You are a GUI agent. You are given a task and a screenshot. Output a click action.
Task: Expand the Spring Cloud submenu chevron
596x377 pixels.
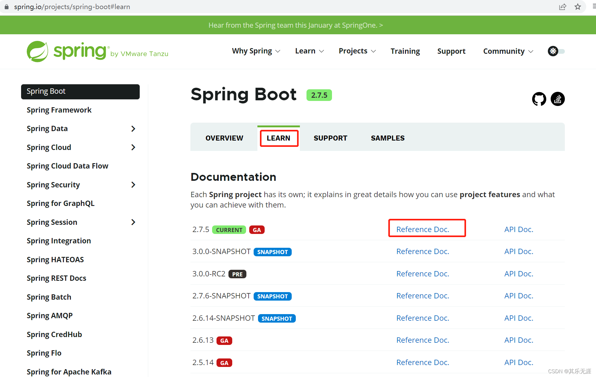click(x=133, y=147)
